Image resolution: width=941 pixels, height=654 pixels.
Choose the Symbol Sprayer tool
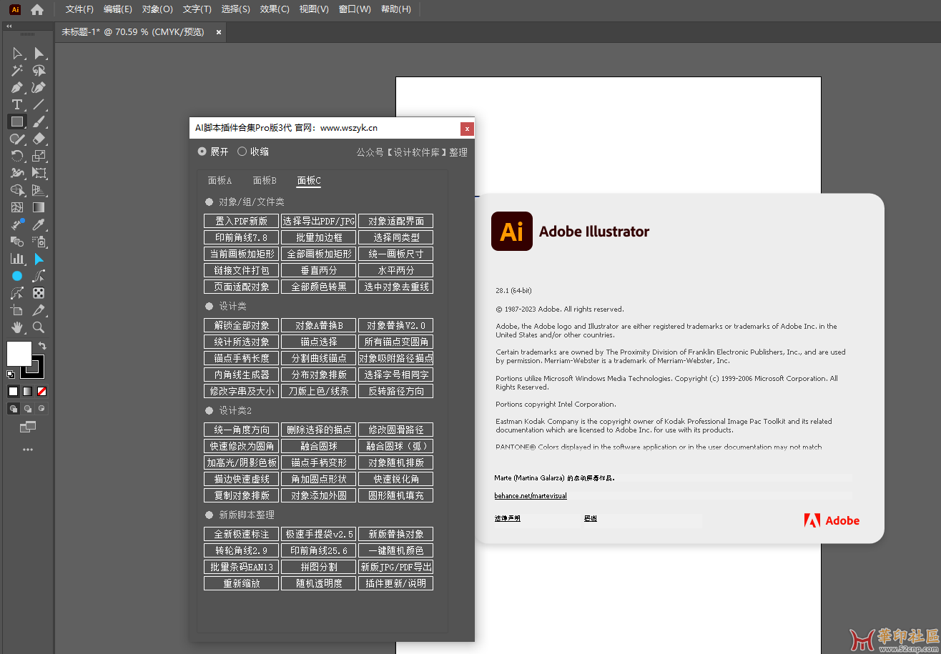(39, 242)
